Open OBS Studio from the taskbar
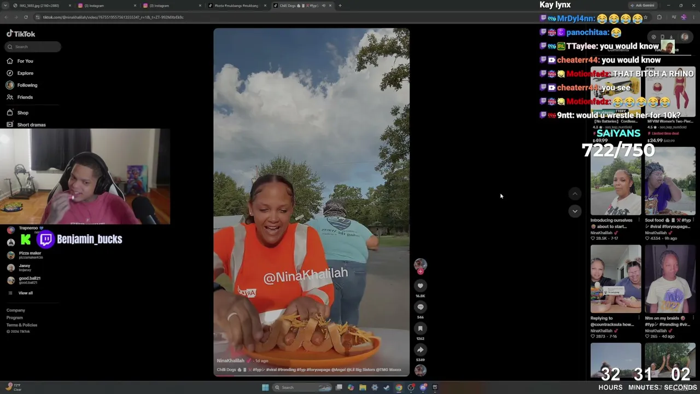This screenshot has height=394, width=700. click(x=411, y=387)
